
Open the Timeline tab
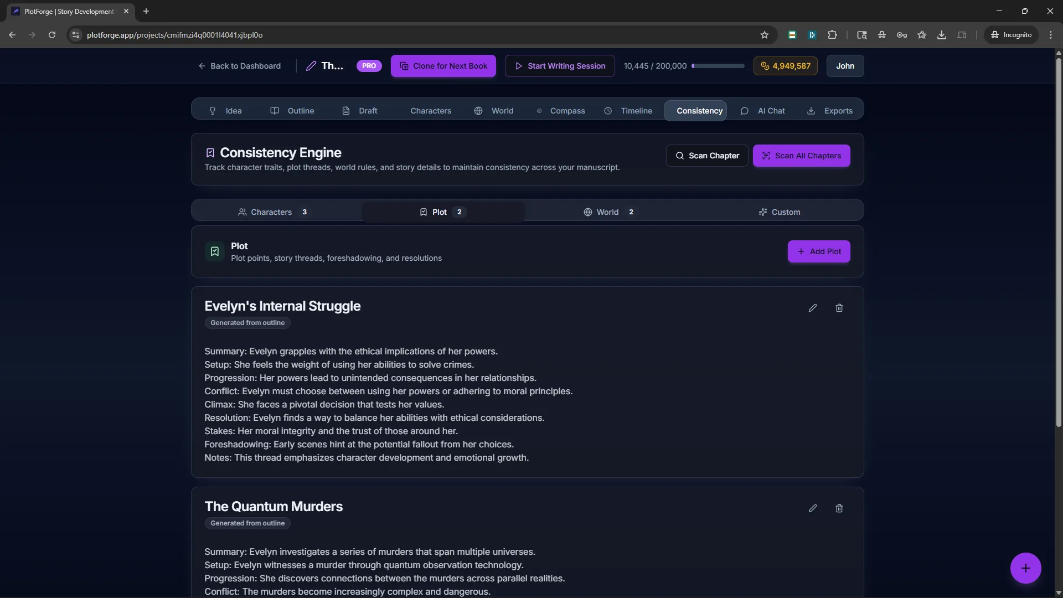628,111
